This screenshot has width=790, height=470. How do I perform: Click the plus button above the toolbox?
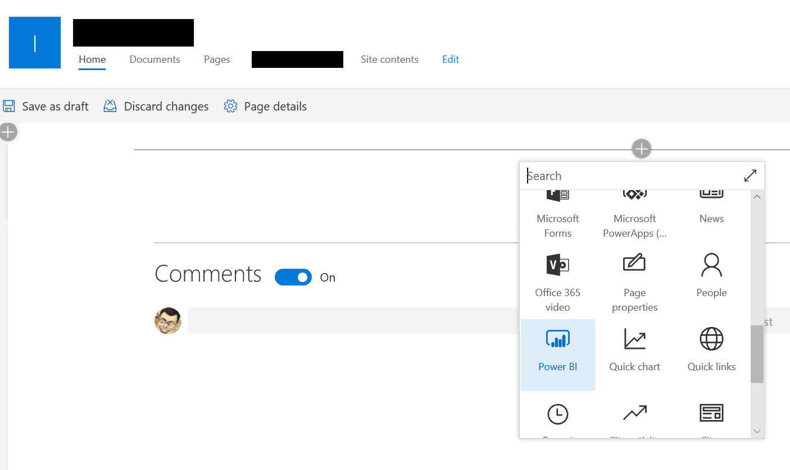point(641,149)
